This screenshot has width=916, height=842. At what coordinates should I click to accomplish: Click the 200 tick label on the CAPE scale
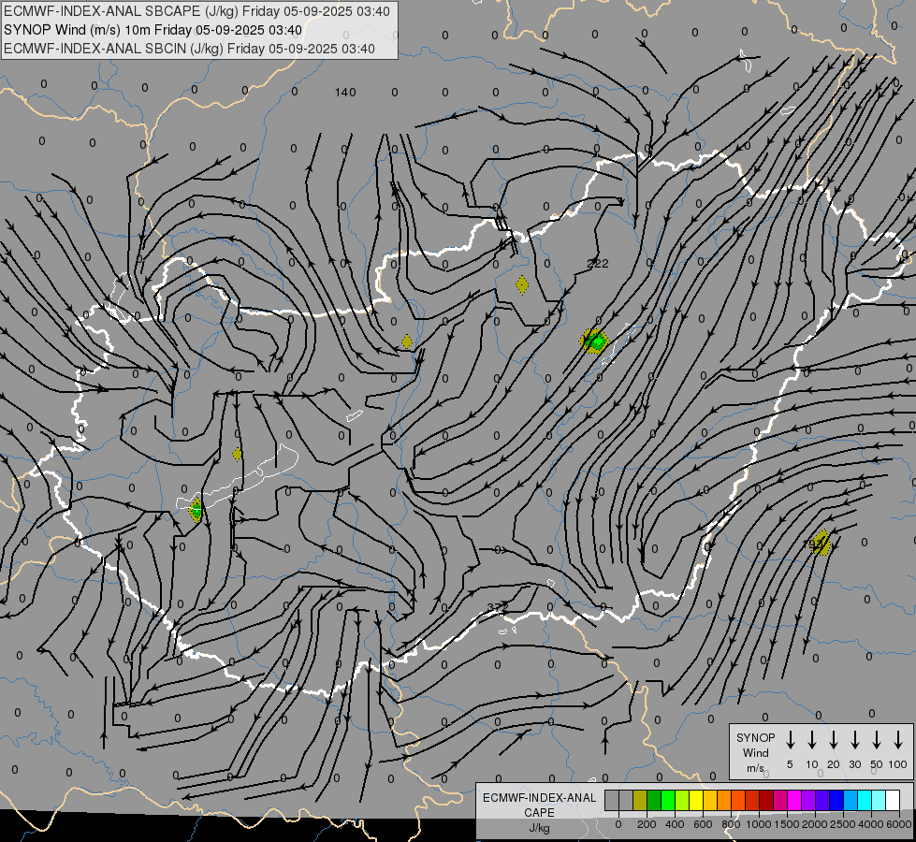pos(647,824)
